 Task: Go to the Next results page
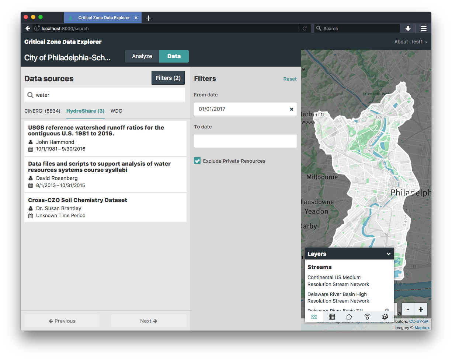click(x=149, y=321)
